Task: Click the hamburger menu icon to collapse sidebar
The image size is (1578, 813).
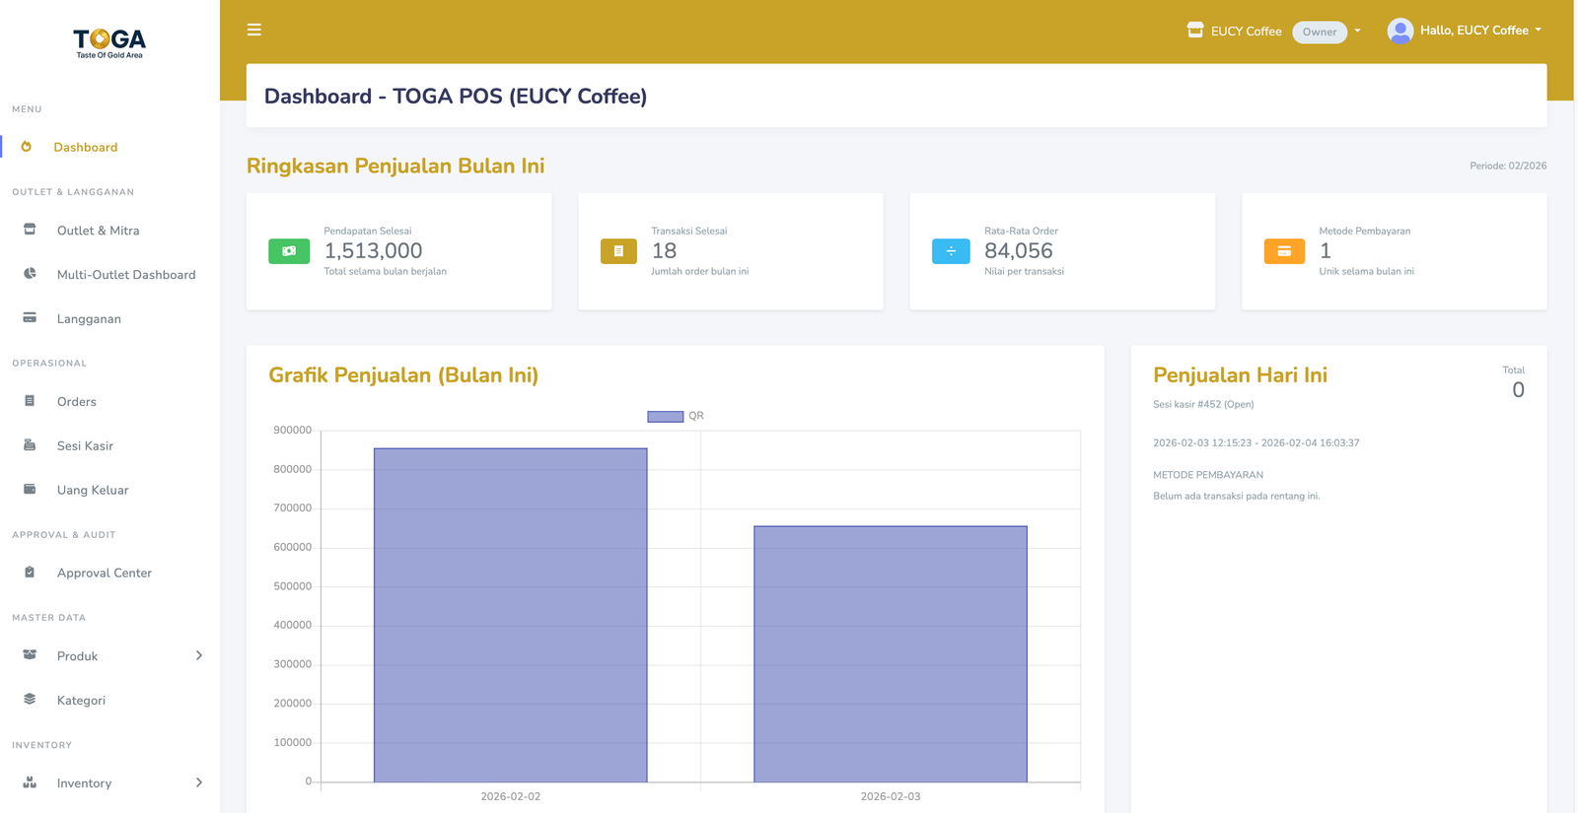Action: tap(253, 30)
